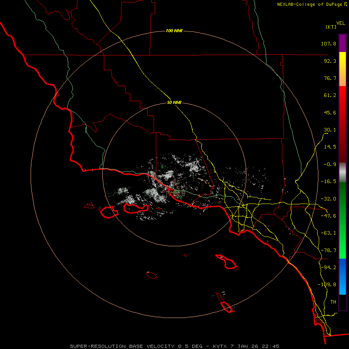
Task: Click the [KT] units label
Action: 331,27
